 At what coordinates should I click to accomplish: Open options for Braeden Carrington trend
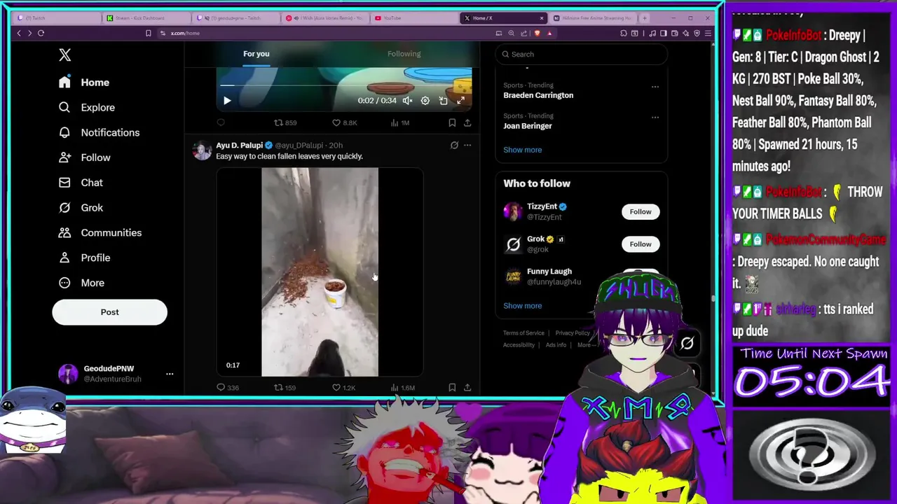655,87
